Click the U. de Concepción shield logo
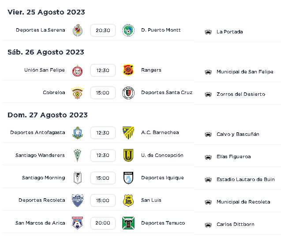 coord(128,155)
